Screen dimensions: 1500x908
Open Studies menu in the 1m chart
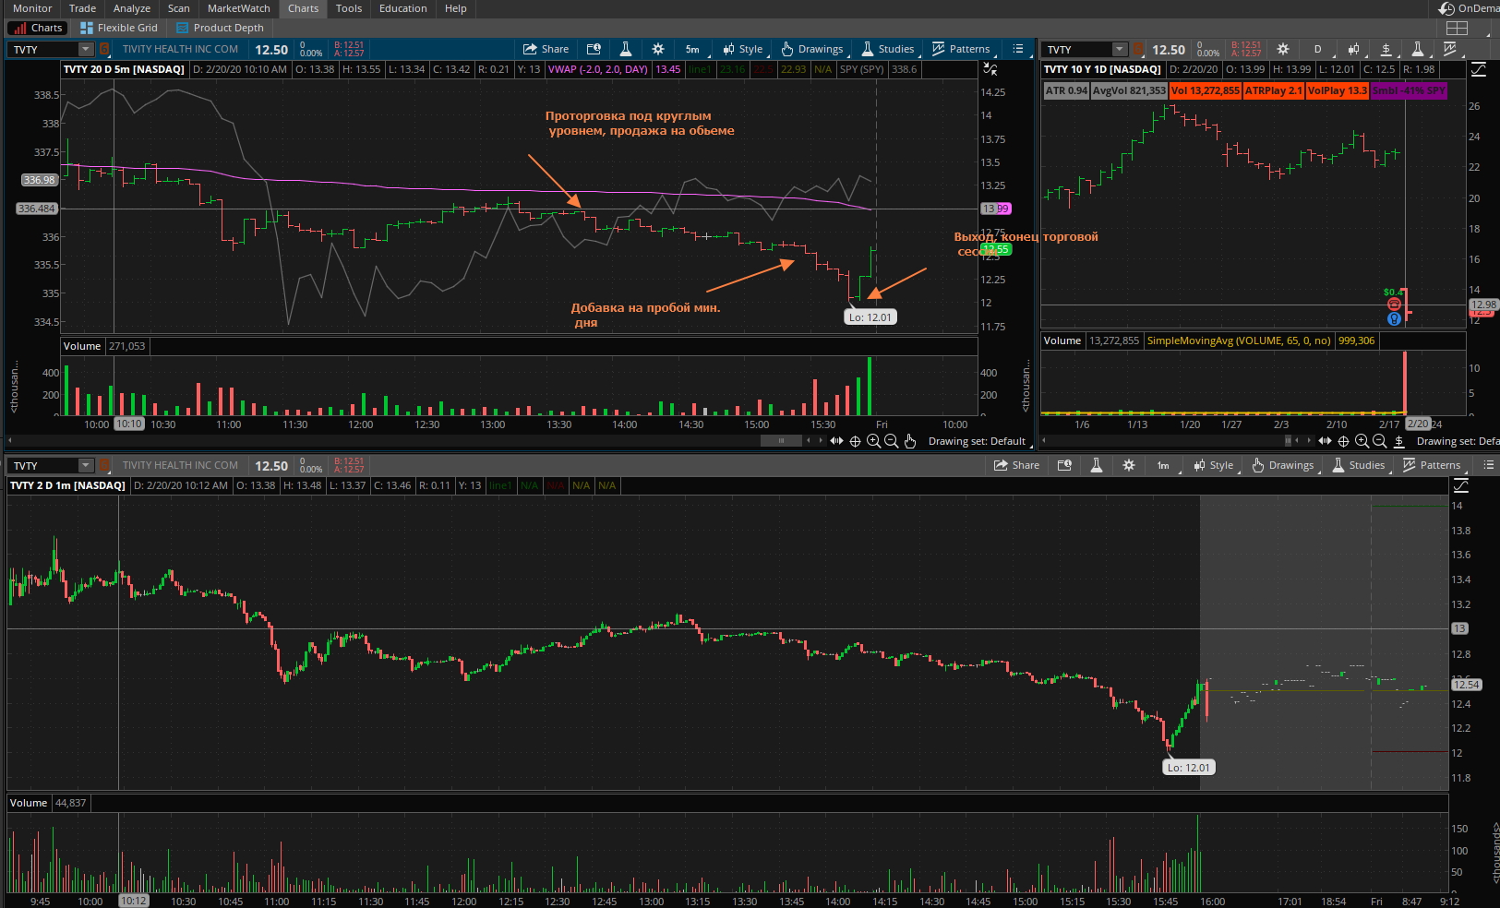click(x=1358, y=466)
